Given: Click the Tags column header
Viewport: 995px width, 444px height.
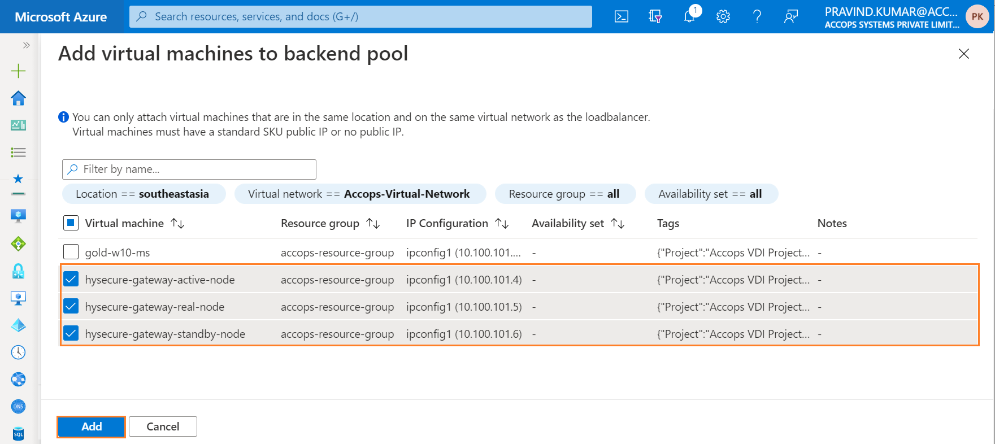Looking at the screenshot, I should [668, 223].
